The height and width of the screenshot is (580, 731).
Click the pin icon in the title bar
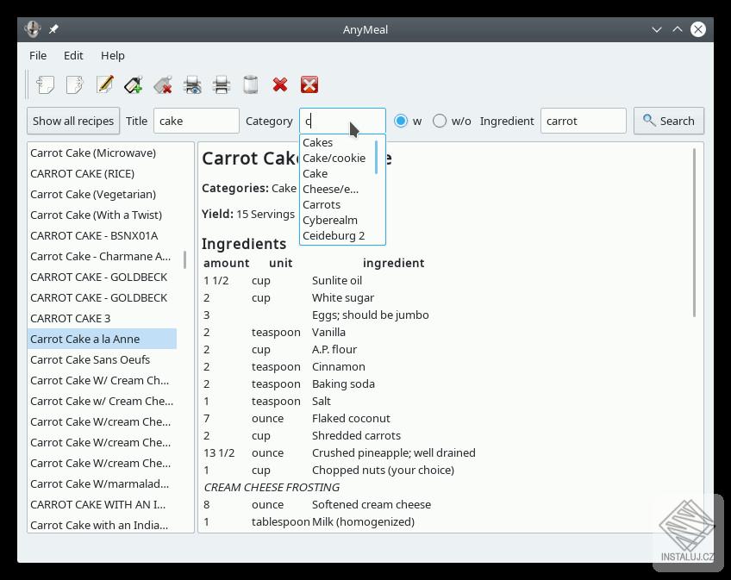point(53,29)
